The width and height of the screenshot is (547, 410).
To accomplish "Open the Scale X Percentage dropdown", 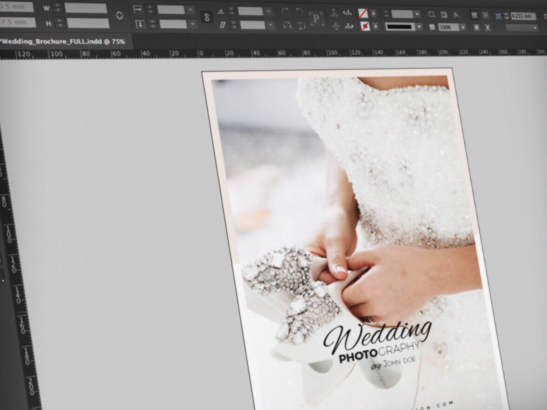I will click(190, 10).
